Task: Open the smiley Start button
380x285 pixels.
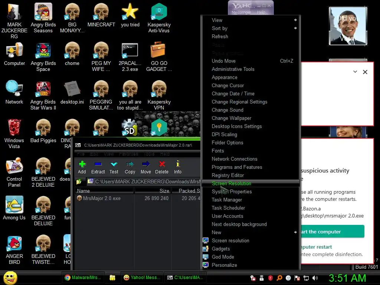Action: (x=10, y=278)
